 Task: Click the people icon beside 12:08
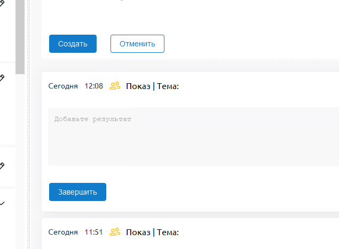(x=115, y=86)
